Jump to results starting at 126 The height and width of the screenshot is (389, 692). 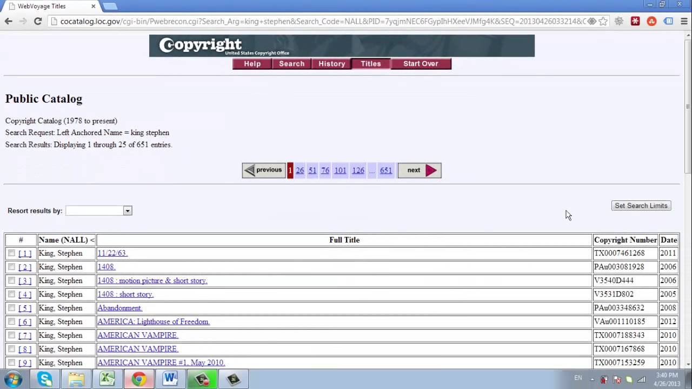[x=358, y=170]
